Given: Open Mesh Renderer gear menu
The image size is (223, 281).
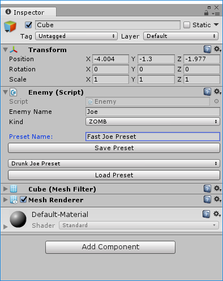Looking at the screenshot, I should 217,199.
